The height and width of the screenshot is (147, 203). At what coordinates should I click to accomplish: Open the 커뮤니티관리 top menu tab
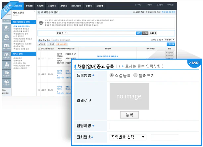coord(76,6)
